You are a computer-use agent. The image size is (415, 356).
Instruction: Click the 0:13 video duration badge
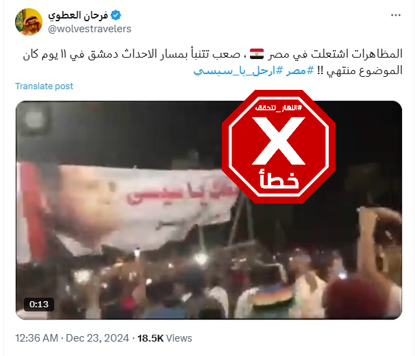pos(39,305)
